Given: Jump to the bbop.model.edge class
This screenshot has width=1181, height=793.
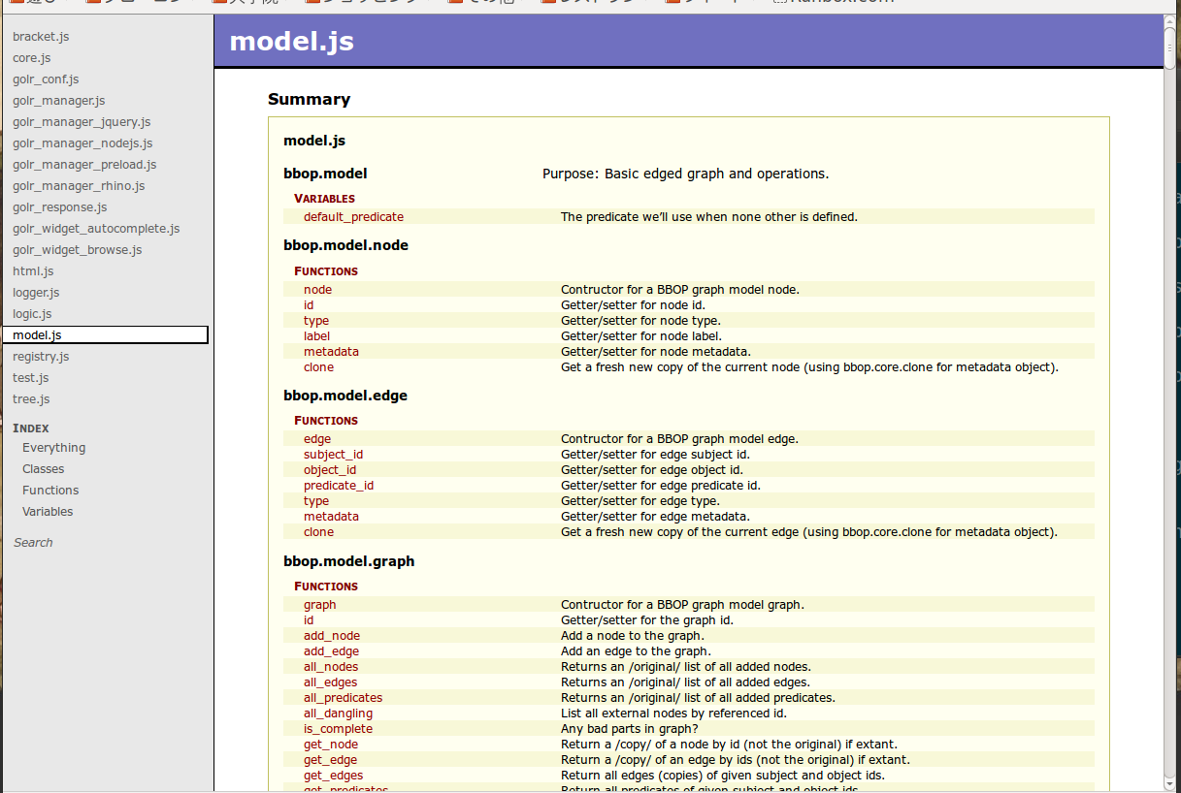Looking at the screenshot, I should (345, 396).
